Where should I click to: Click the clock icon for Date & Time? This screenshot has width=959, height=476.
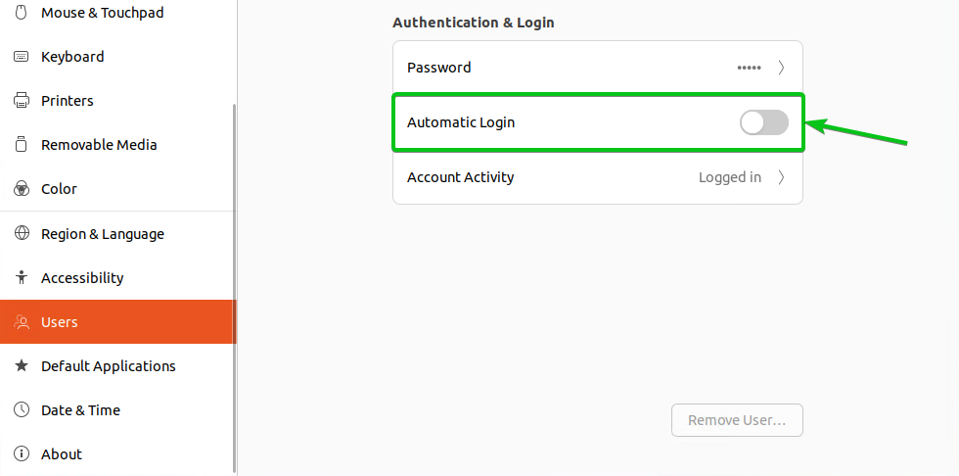22,409
